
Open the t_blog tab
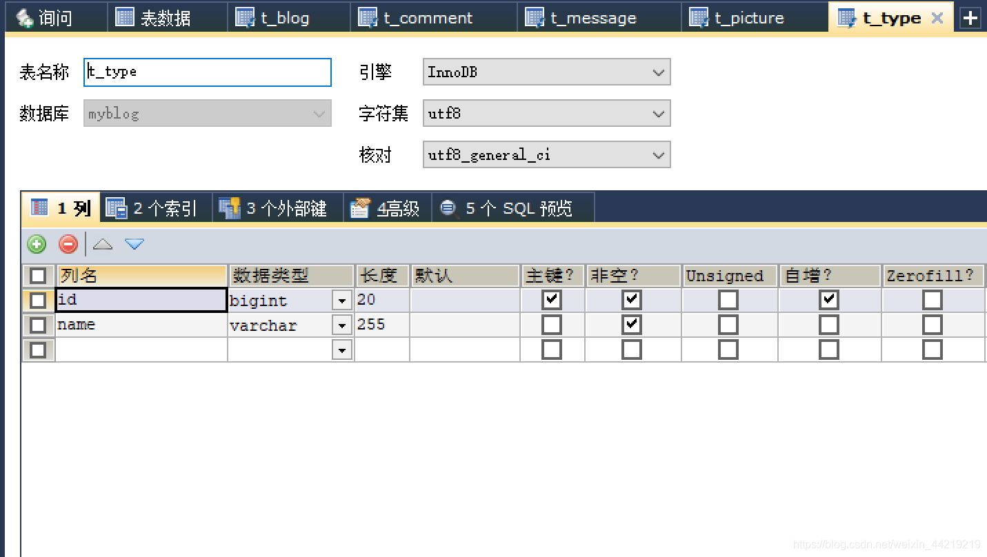tap(288, 18)
